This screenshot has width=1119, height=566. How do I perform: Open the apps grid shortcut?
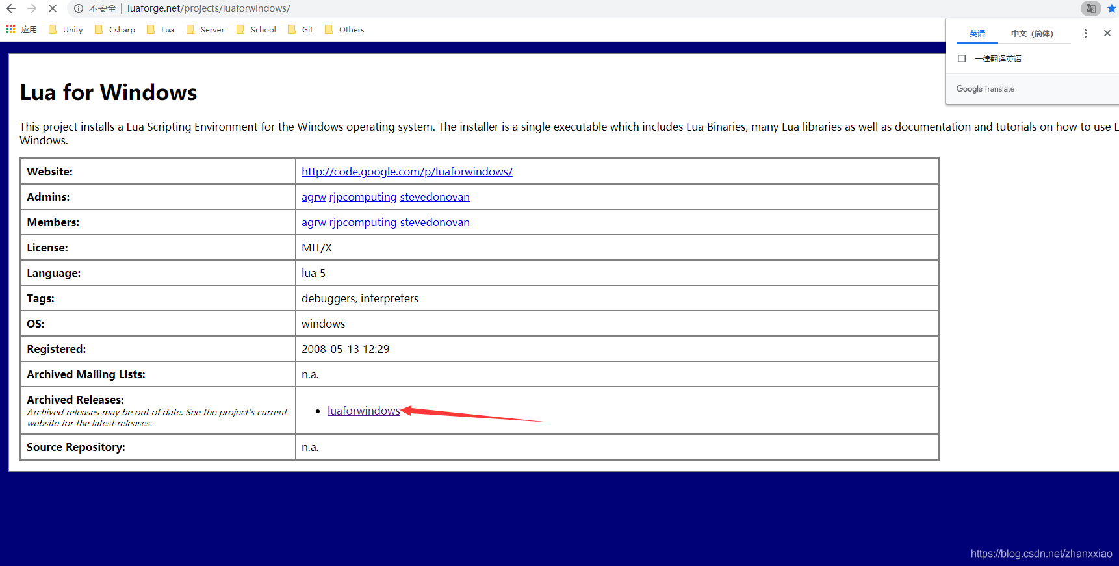click(x=21, y=29)
